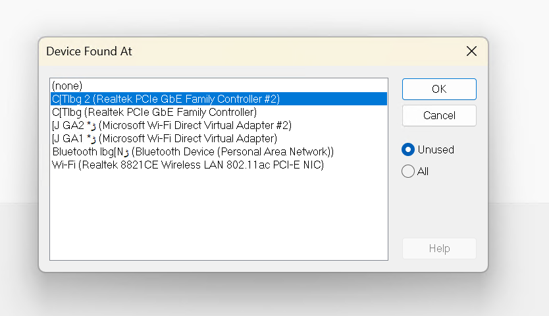Select Wi-Fi Realtek 8821CE Wireless LAN entry

click(x=188, y=165)
